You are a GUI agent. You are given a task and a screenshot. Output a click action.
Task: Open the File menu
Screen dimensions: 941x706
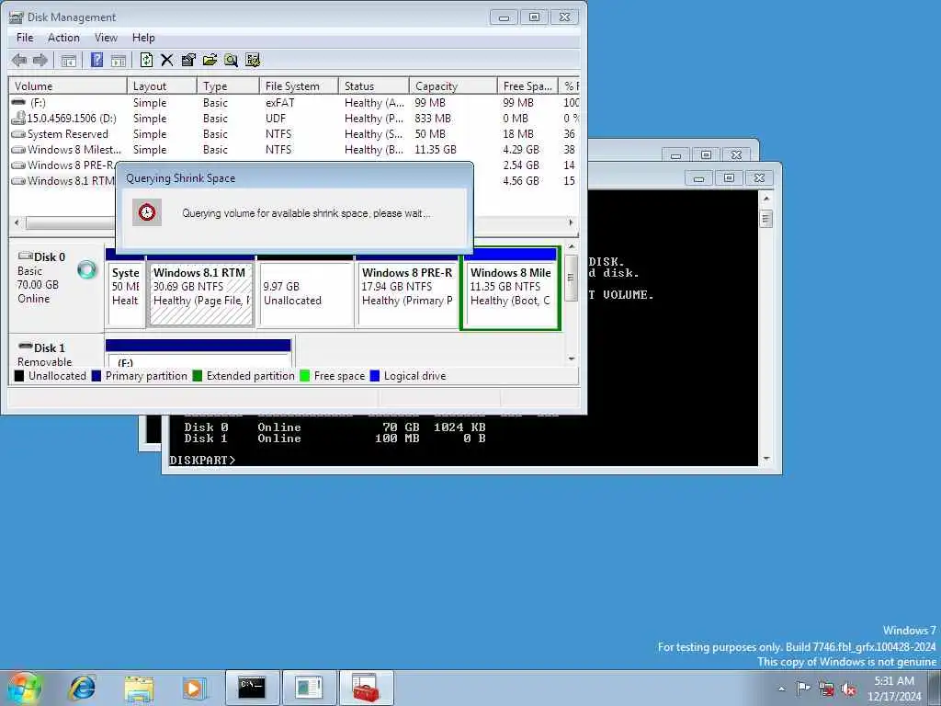pos(25,38)
